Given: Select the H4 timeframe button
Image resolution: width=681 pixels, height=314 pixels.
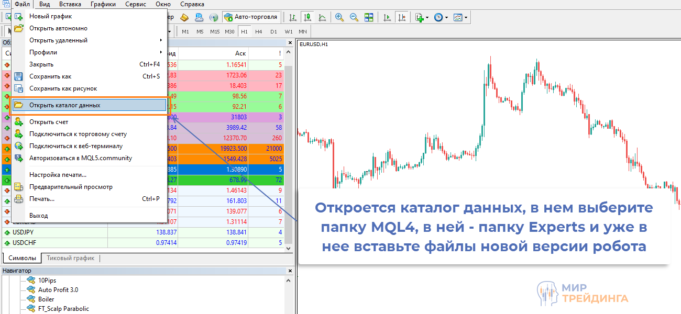Looking at the screenshot, I should click(x=259, y=31).
